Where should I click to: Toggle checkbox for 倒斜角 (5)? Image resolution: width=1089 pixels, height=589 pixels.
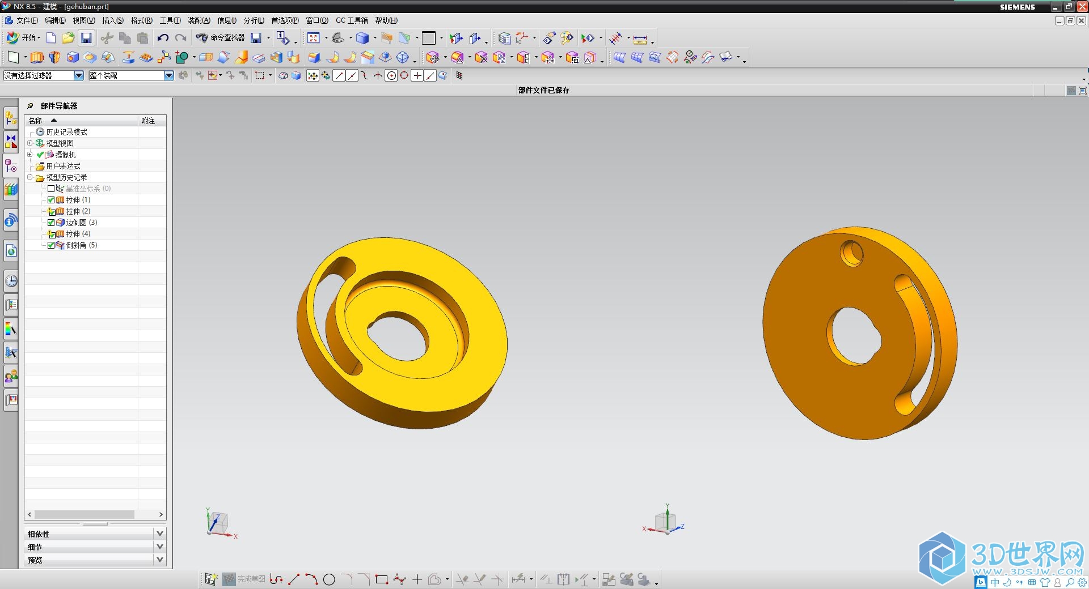tap(51, 245)
